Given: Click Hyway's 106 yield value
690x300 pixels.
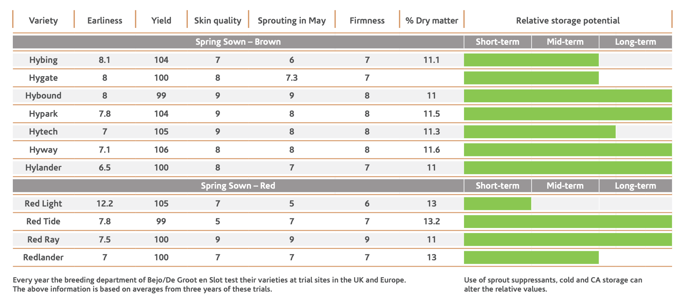Looking at the screenshot, I should tap(161, 150).
